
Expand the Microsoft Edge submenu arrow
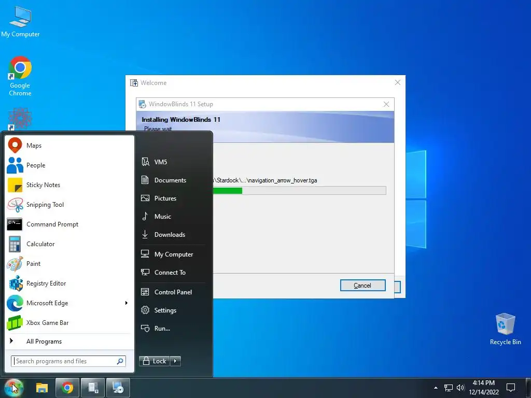coord(127,303)
